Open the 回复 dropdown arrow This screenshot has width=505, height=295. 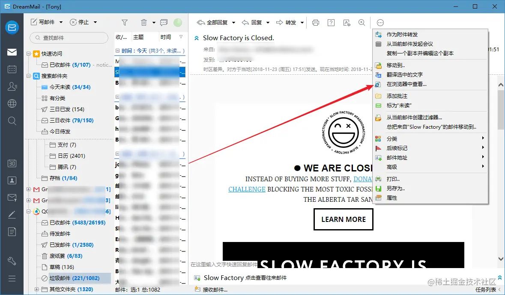tap(268, 23)
